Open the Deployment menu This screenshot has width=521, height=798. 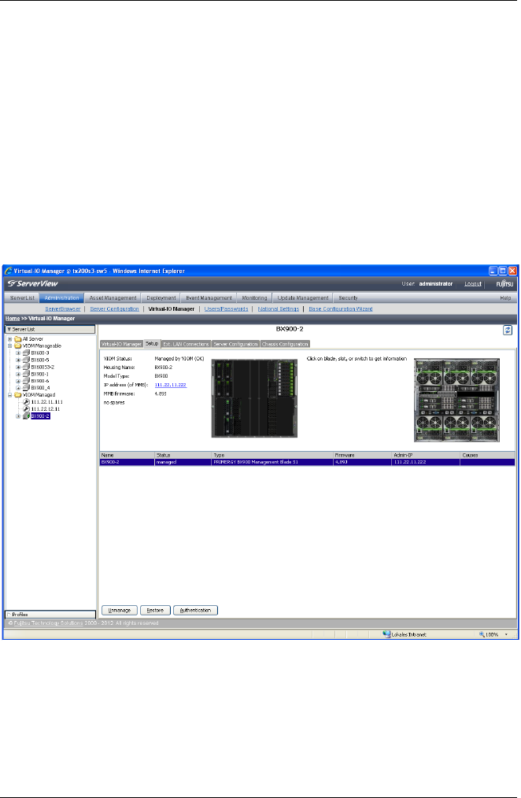point(161,297)
